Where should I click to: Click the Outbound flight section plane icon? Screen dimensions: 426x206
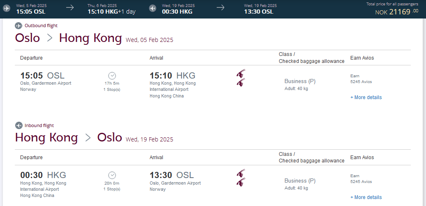[19, 25]
